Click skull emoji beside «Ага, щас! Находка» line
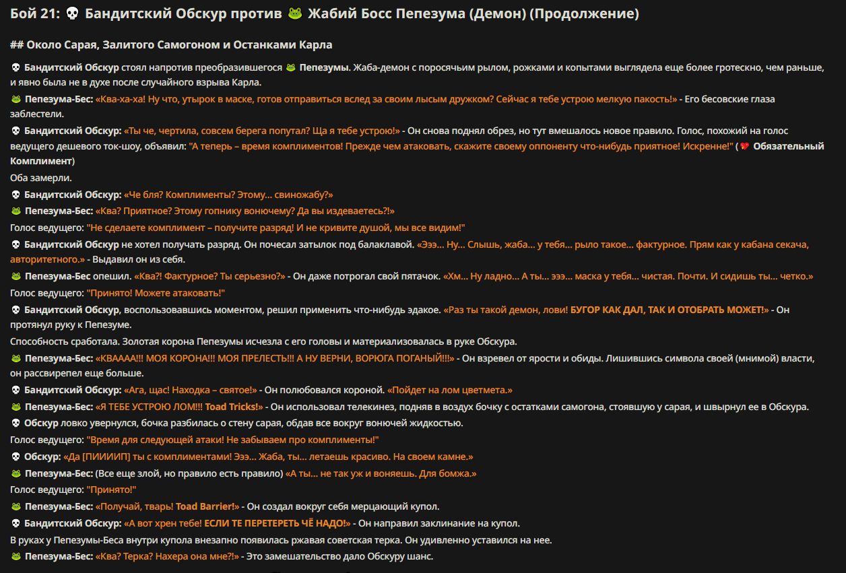This screenshot has width=846, height=573. [16, 390]
